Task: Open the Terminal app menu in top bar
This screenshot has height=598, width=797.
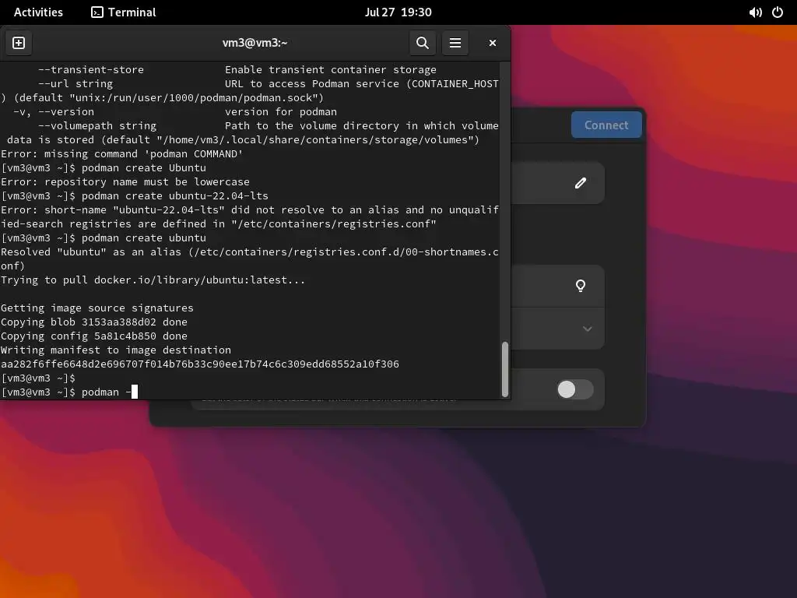Action: tap(124, 12)
